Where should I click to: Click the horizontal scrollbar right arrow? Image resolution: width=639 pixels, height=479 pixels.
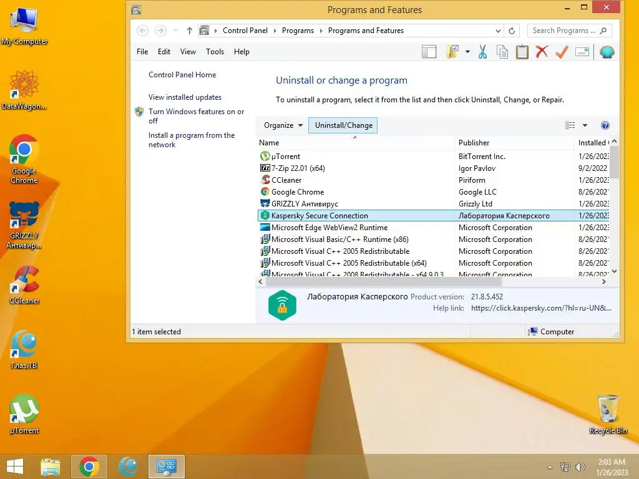point(604,281)
